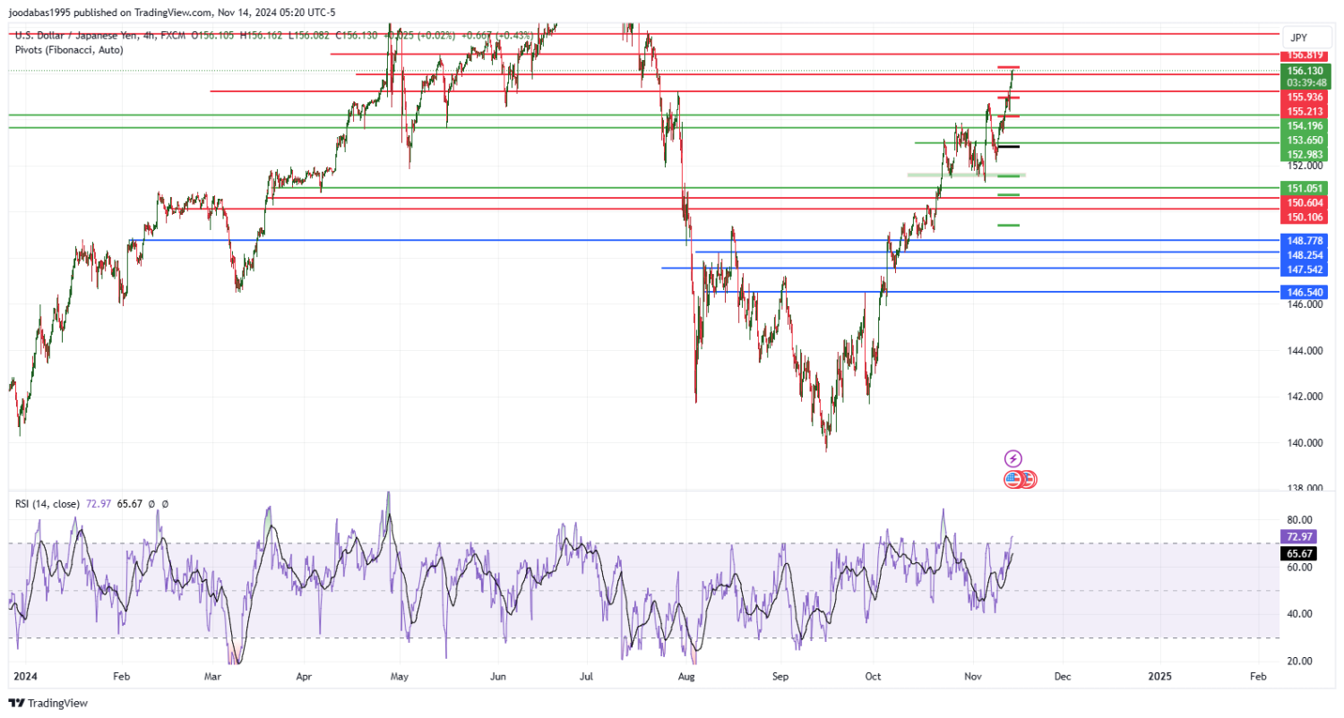This screenshot has height=718, width=1344.
Task: Click the 152.000 price axis tick
Action: pos(1305,166)
